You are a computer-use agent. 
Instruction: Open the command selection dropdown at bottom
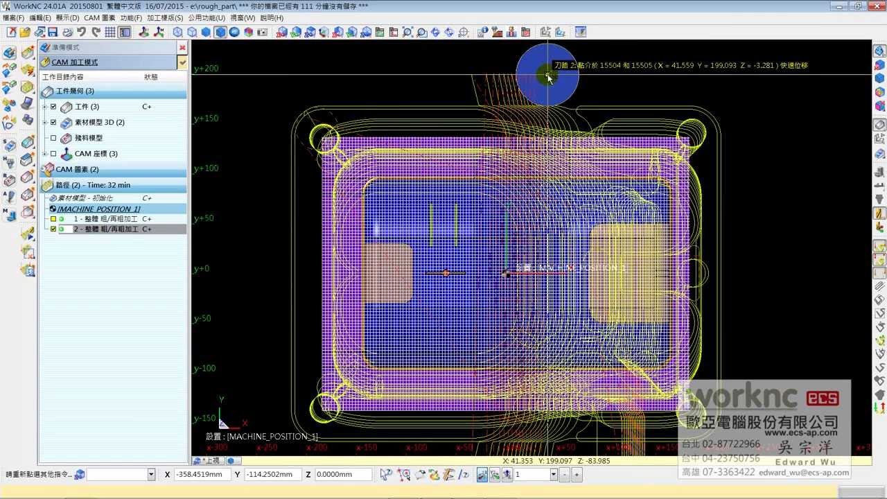151,474
